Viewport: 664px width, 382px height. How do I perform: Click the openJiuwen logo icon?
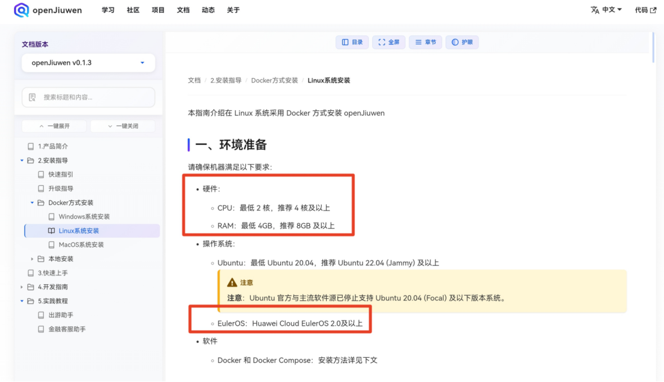[21, 10]
